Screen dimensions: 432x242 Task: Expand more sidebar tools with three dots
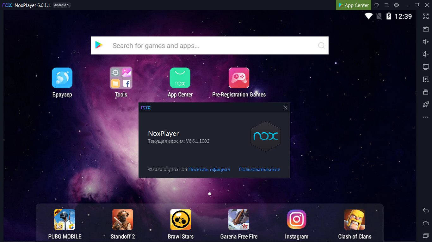coord(426,117)
